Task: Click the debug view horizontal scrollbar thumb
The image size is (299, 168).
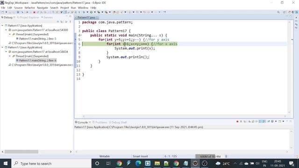Action: (21, 152)
